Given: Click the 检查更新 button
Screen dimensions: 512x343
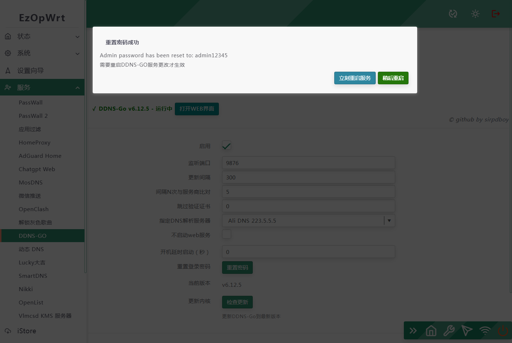Looking at the screenshot, I should (237, 302).
